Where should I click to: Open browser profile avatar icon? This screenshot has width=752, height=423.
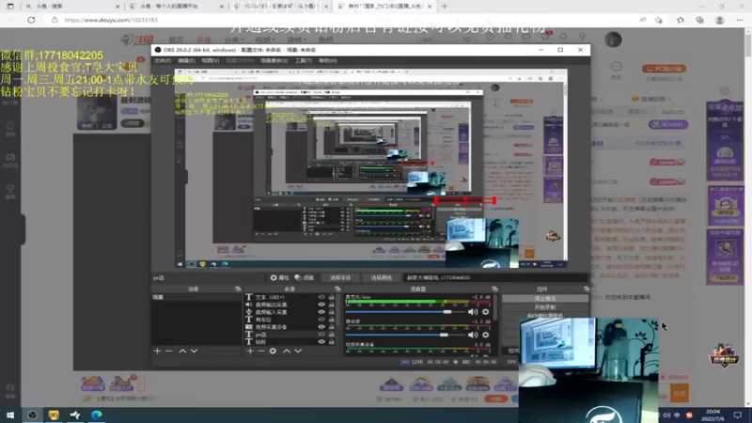tap(719, 20)
